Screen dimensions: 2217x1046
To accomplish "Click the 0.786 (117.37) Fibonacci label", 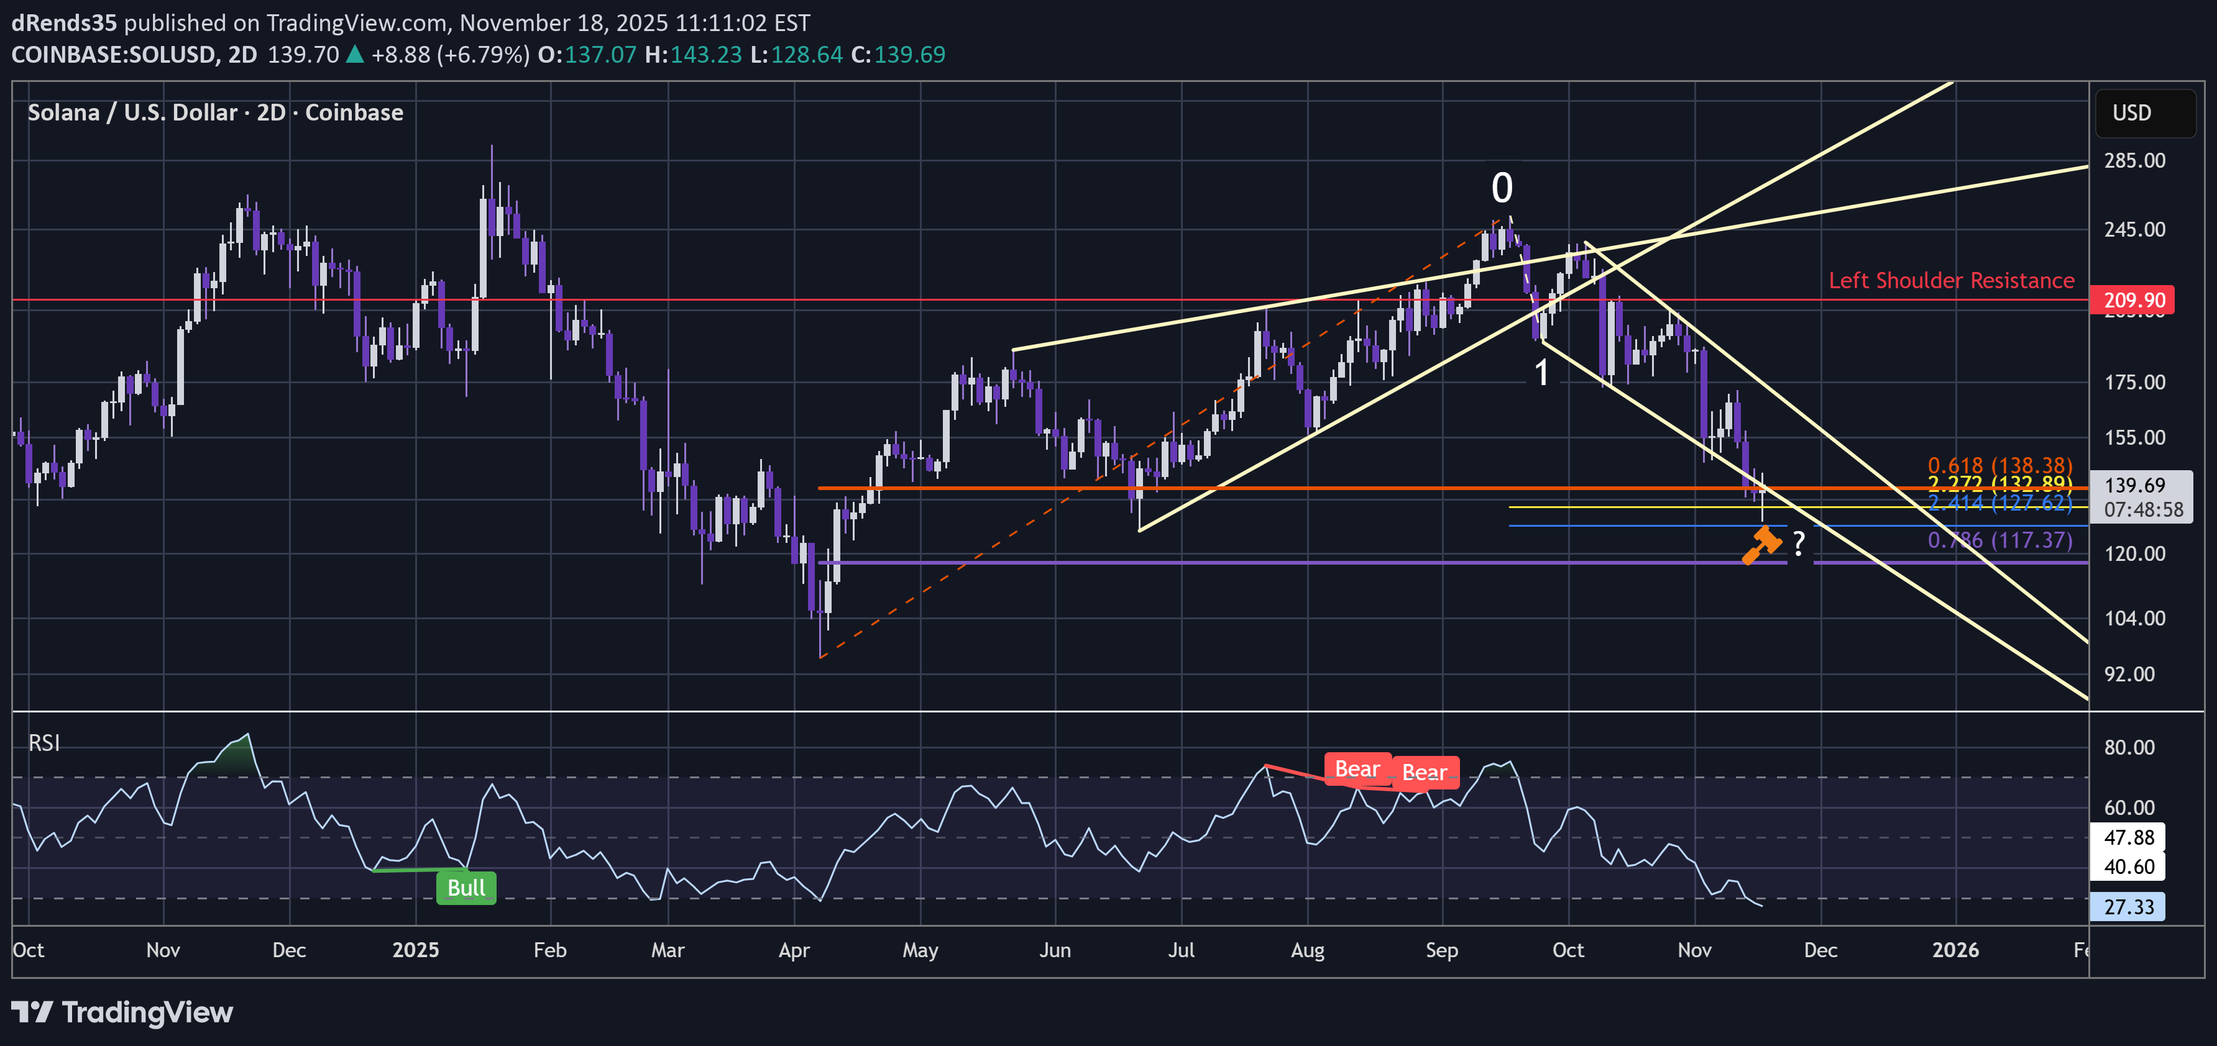I will click(1999, 540).
